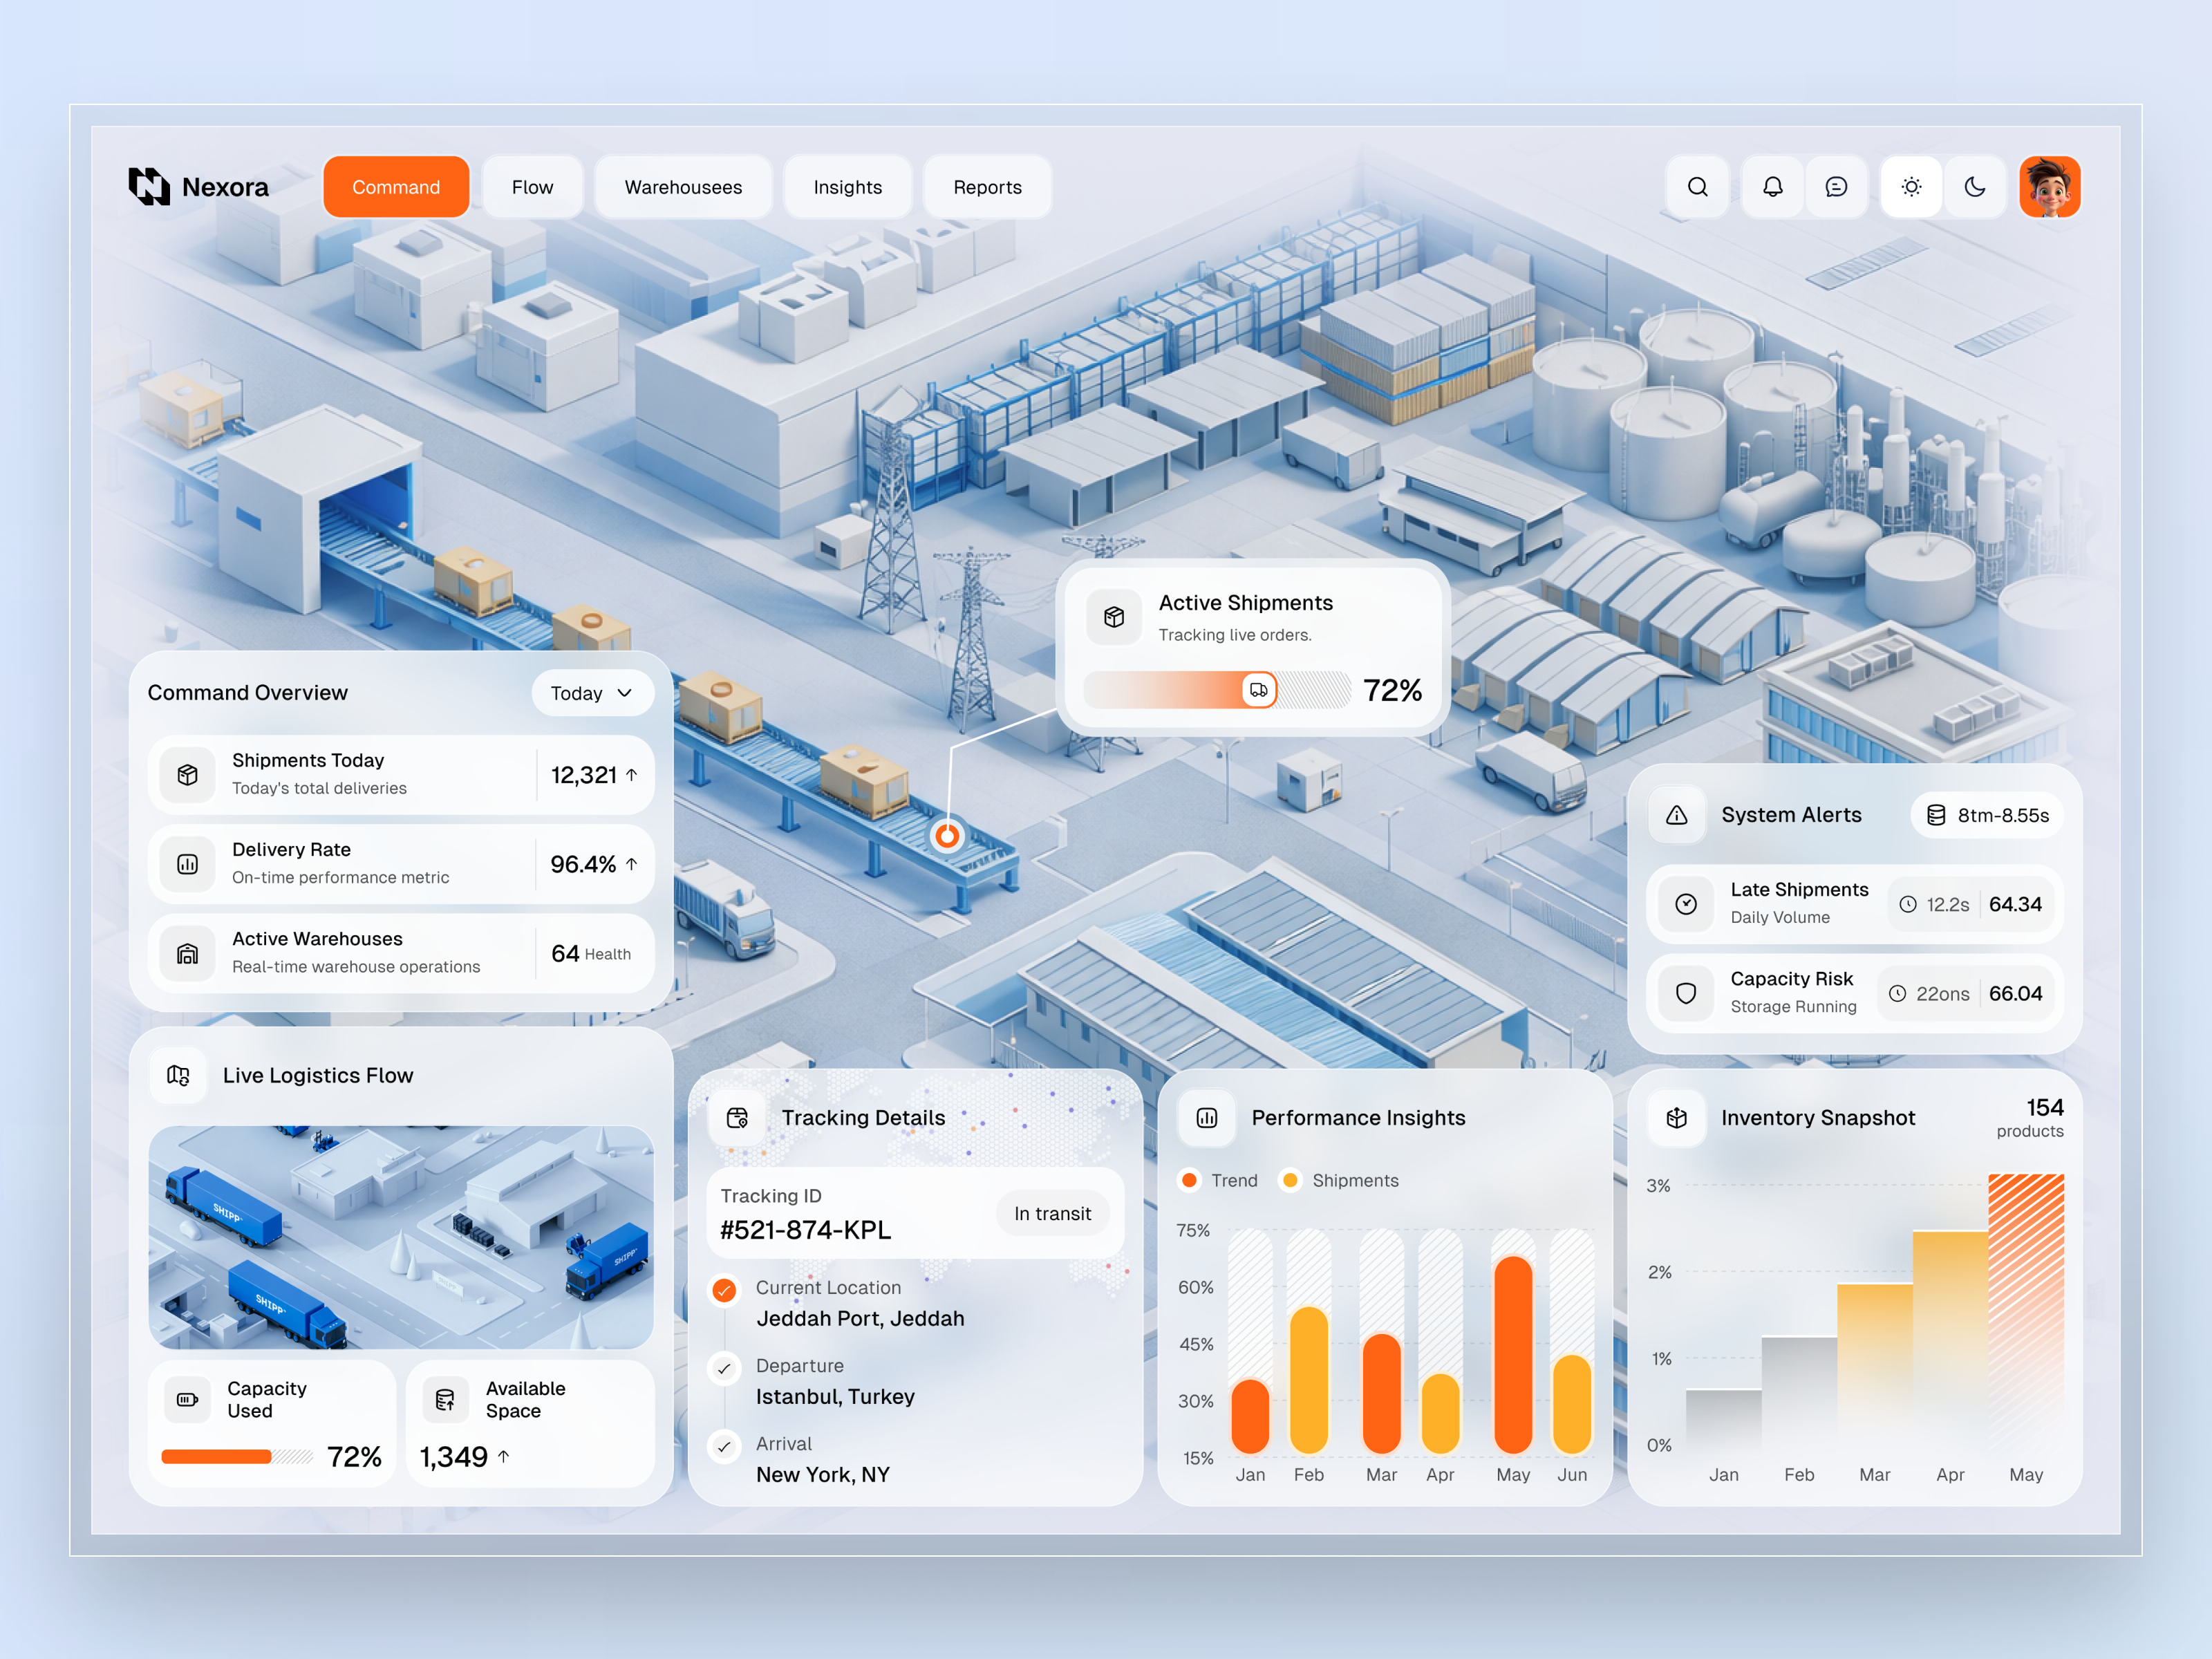Open the profile avatar

[x=2051, y=186]
